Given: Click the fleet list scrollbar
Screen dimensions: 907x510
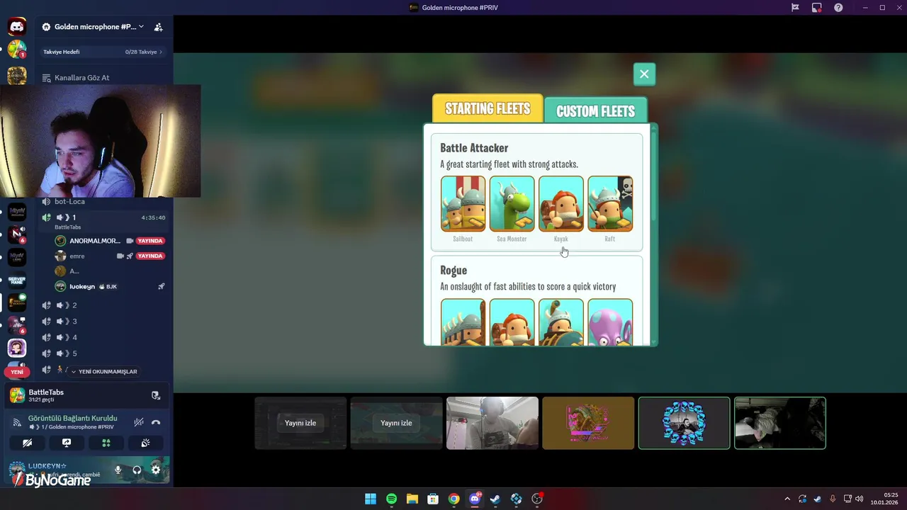Looking at the screenshot, I should (653, 176).
